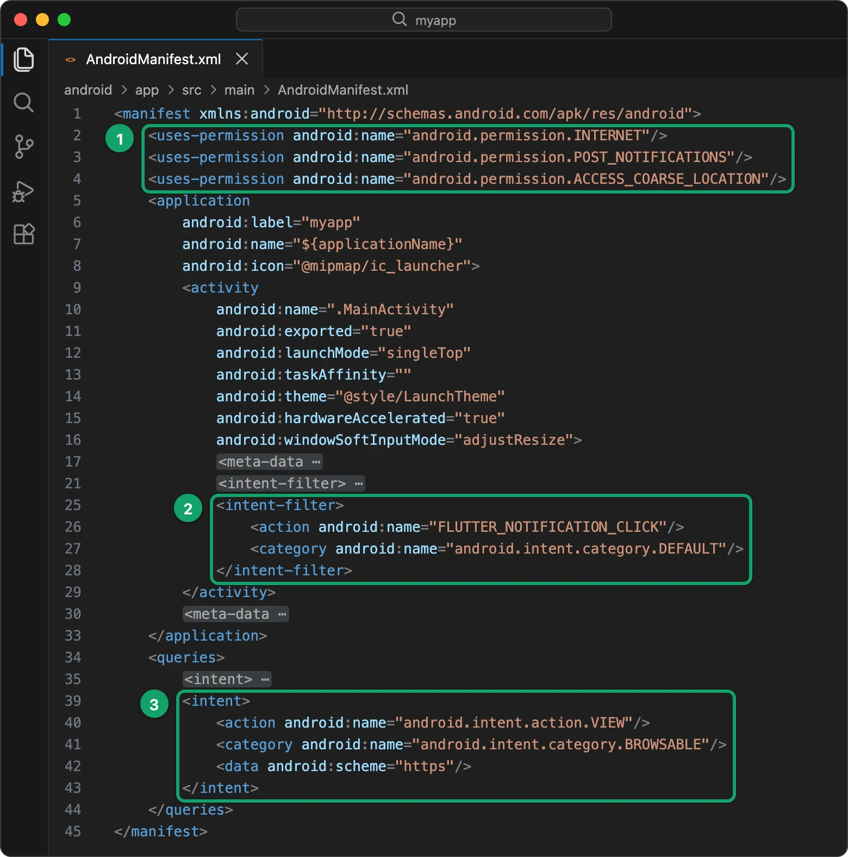The image size is (848, 857).
Task: Click line number 1 in the gutter
Action: 77,114
